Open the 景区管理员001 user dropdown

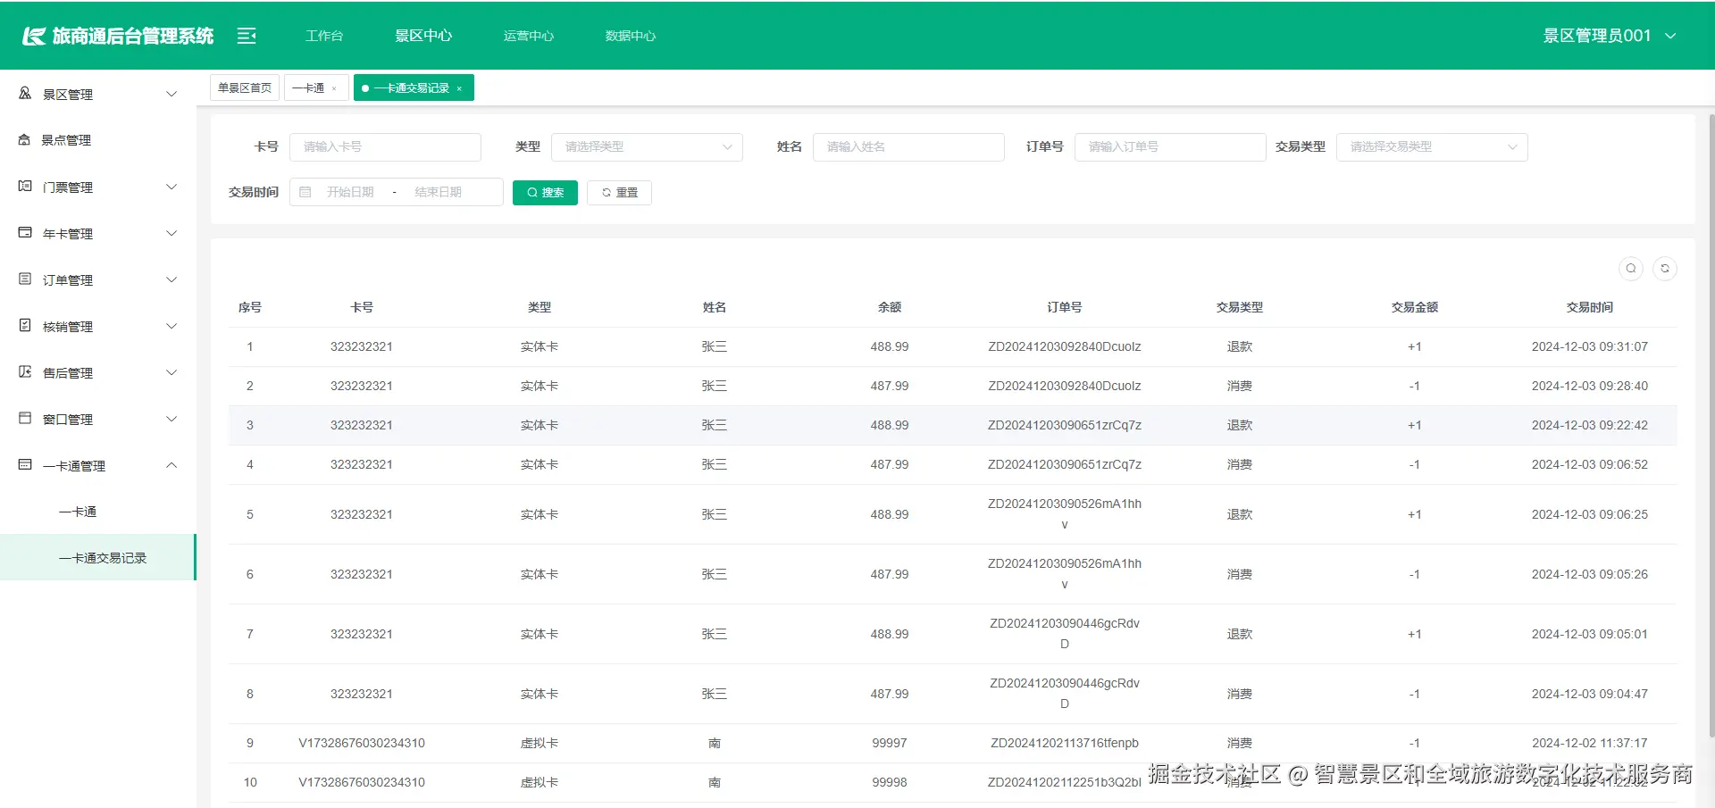(1610, 36)
